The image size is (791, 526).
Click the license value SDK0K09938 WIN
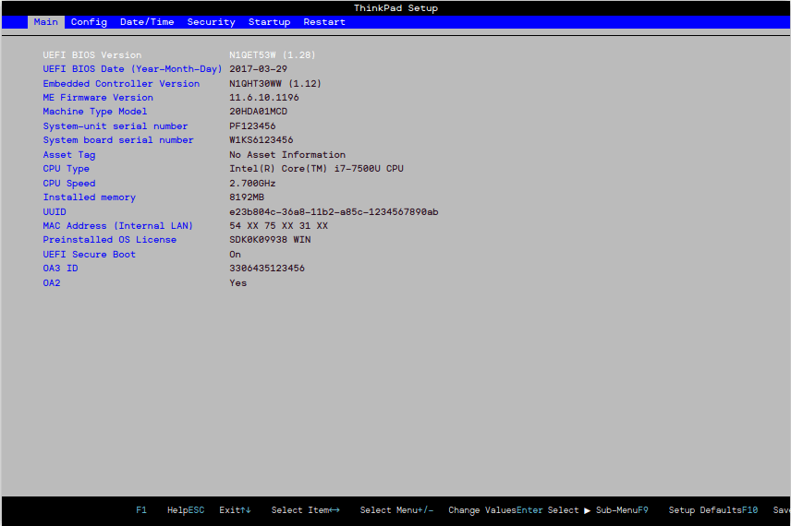tap(270, 240)
